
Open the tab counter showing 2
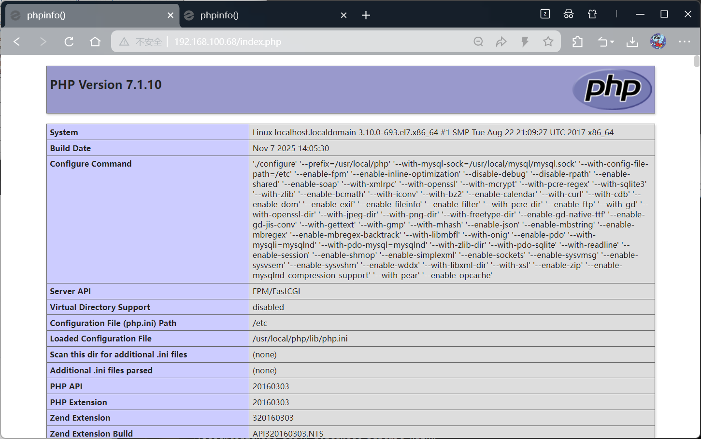click(545, 14)
